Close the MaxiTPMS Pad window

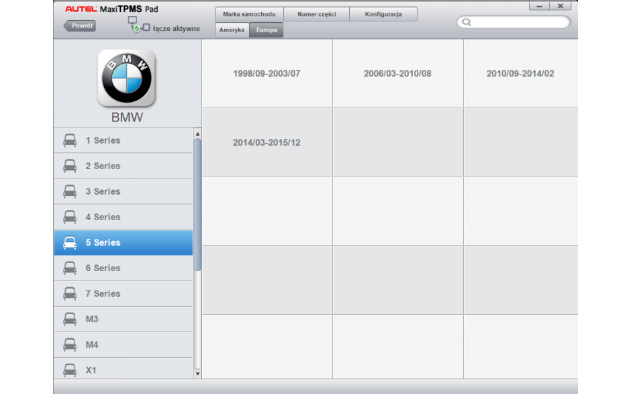pyautogui.click(x=560, y=6)
